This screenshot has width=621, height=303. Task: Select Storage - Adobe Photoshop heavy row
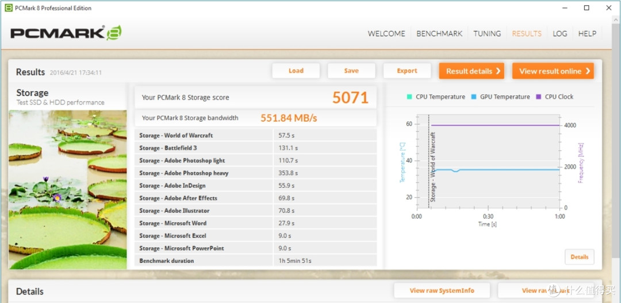pos(255,173)
